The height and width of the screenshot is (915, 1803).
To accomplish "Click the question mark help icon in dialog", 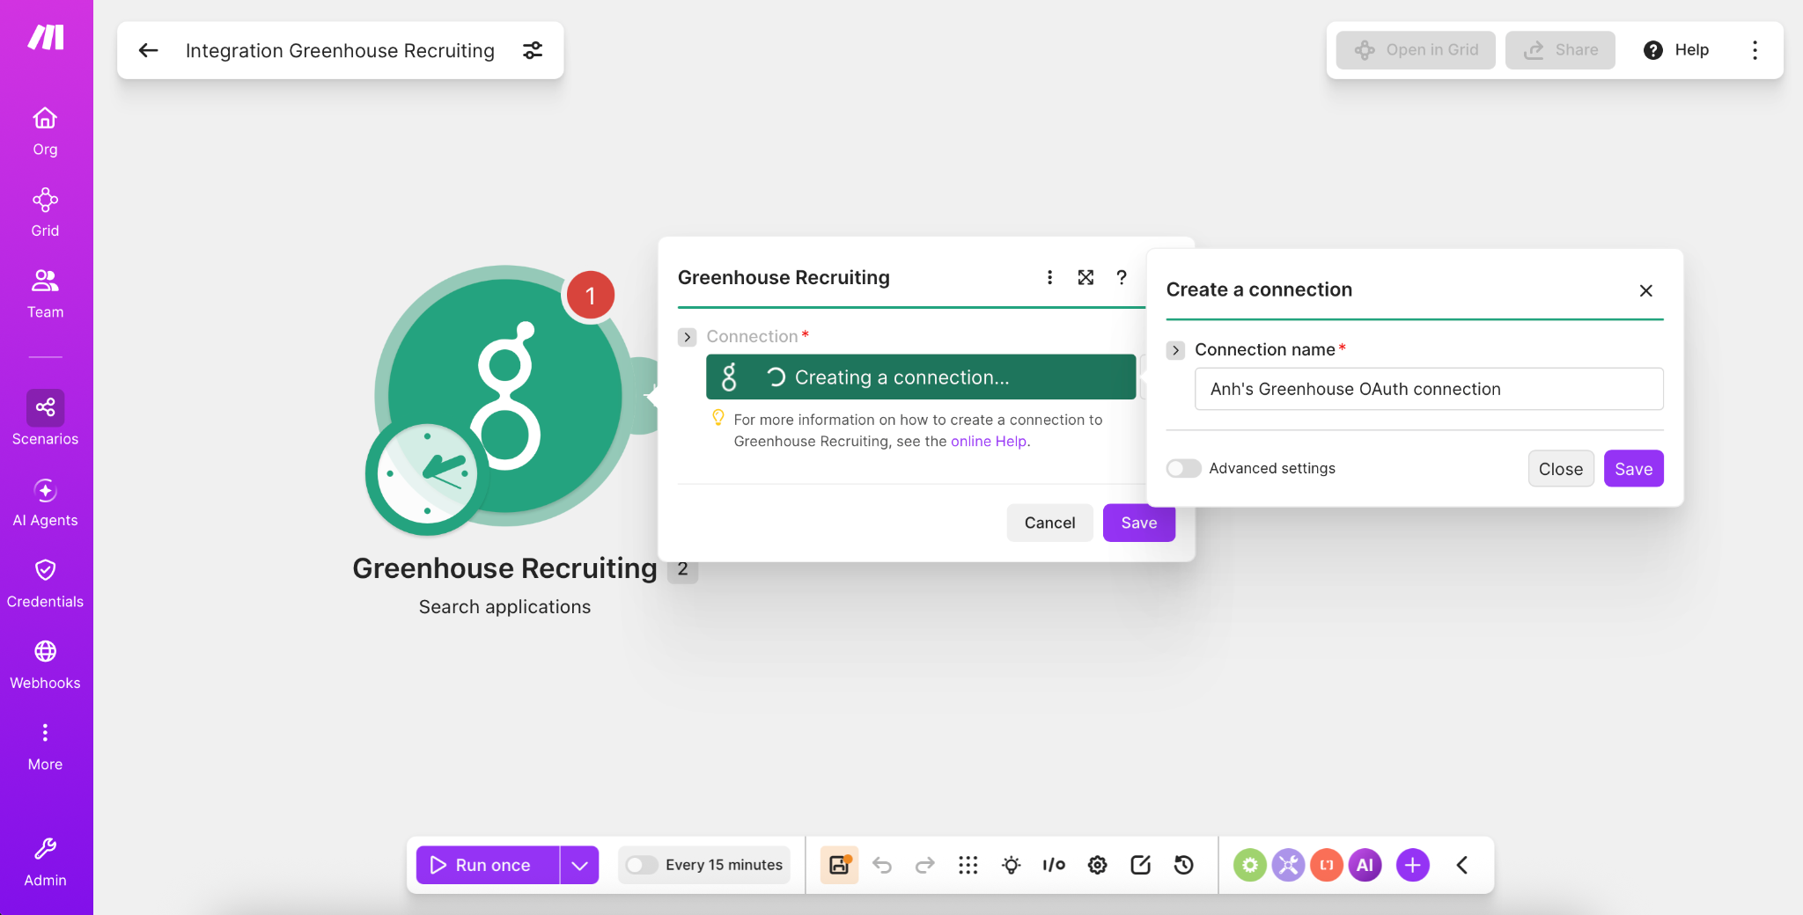I will (1122, 277).
